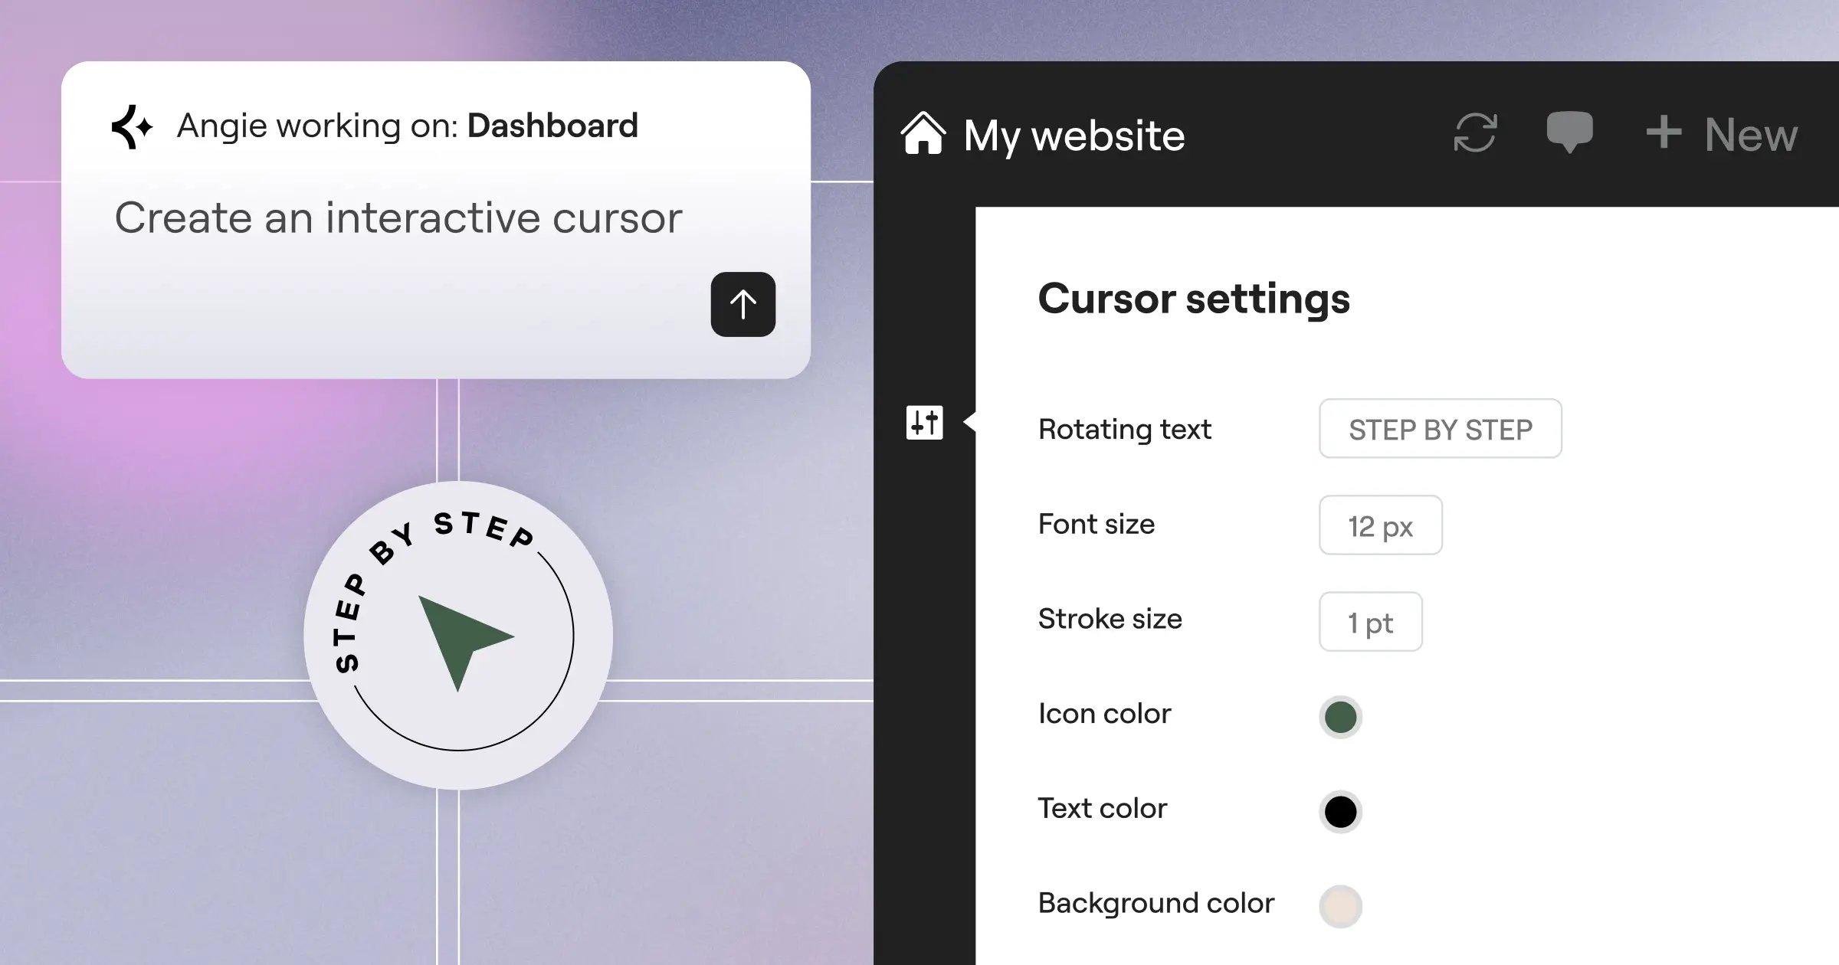The height and width of the screenshot is (965, 1839).
Task: Click the refresh sync icon
Action: (x=1475, y=133)
